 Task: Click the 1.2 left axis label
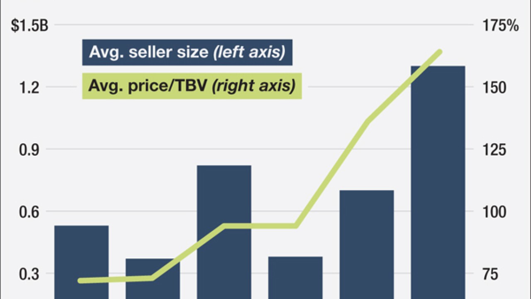[29, 88]
